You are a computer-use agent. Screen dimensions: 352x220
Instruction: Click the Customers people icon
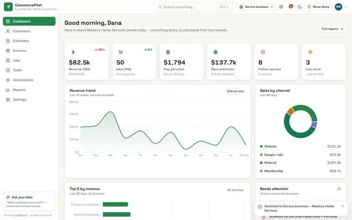(8, 31)
